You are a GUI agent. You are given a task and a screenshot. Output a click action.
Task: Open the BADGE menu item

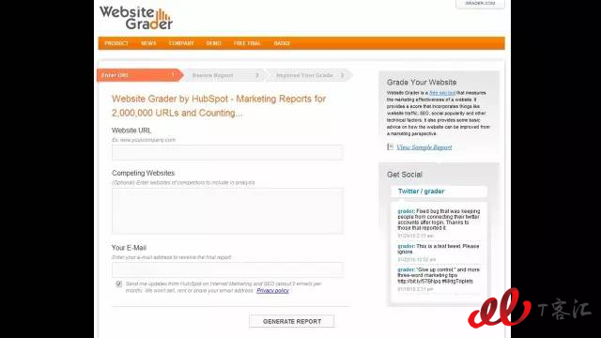[x=282, y=43]
